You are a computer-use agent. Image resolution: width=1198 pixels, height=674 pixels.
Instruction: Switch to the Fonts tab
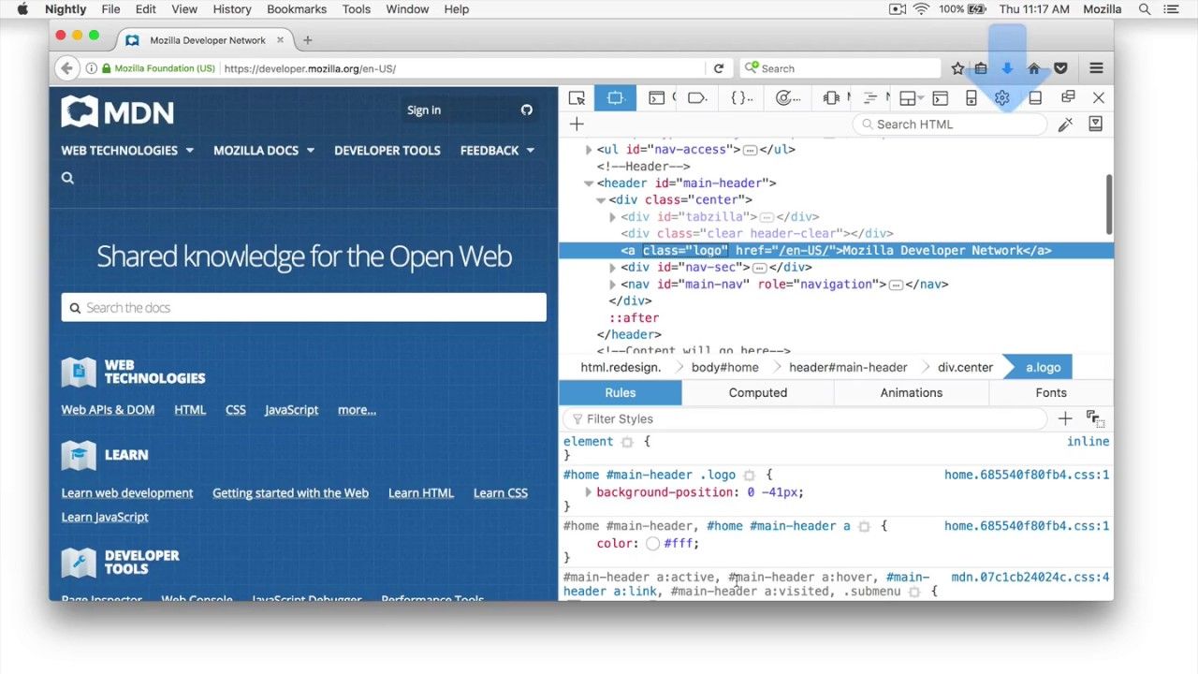click(x=1051, y=393)
